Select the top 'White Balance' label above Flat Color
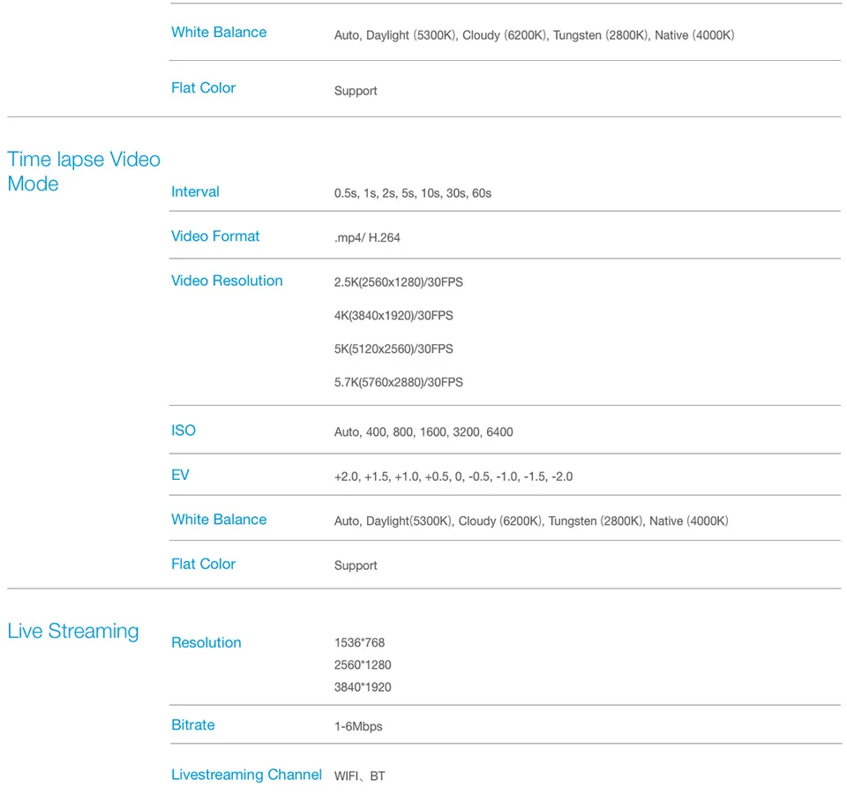This screenshot has height=794, width=847. [219, 33]
